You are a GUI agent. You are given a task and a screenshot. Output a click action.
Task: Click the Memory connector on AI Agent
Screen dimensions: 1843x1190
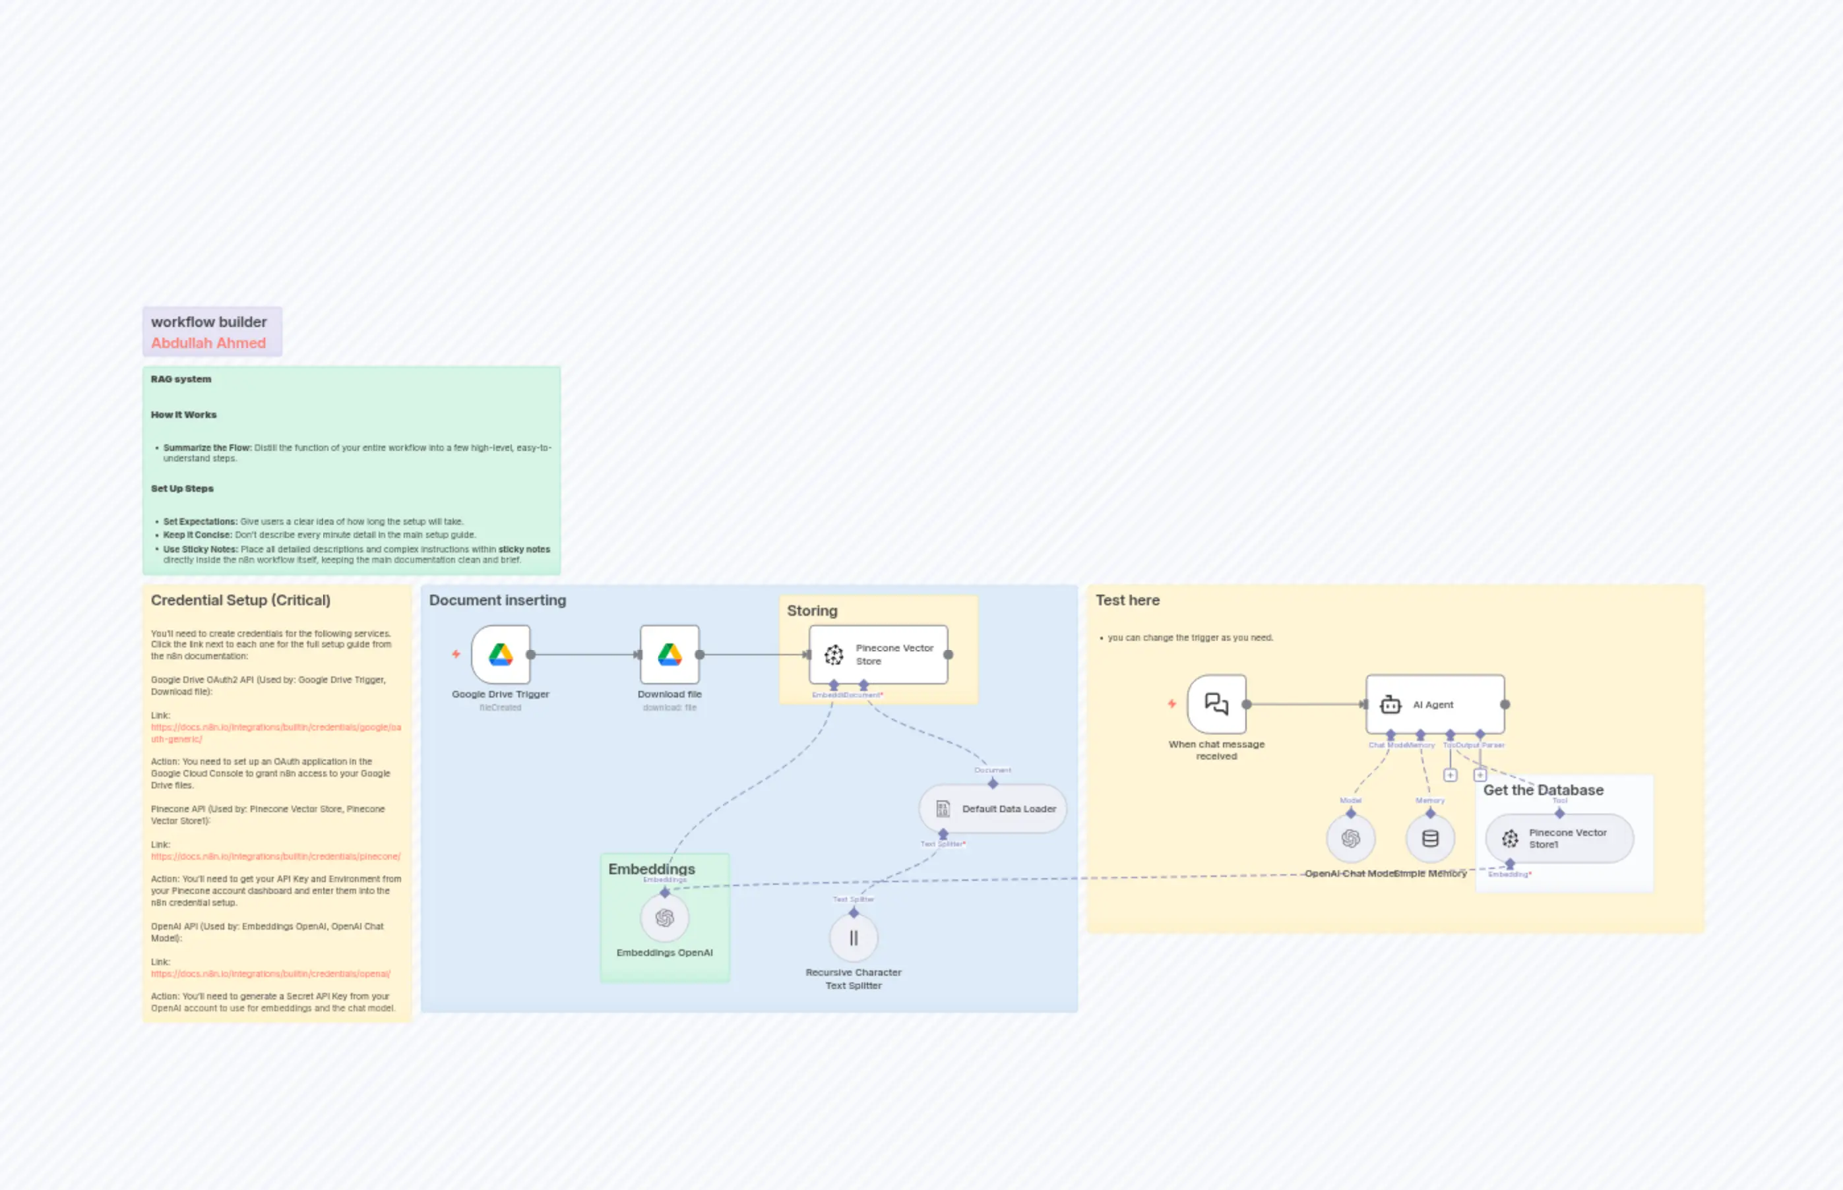(x=1421, y=734)
